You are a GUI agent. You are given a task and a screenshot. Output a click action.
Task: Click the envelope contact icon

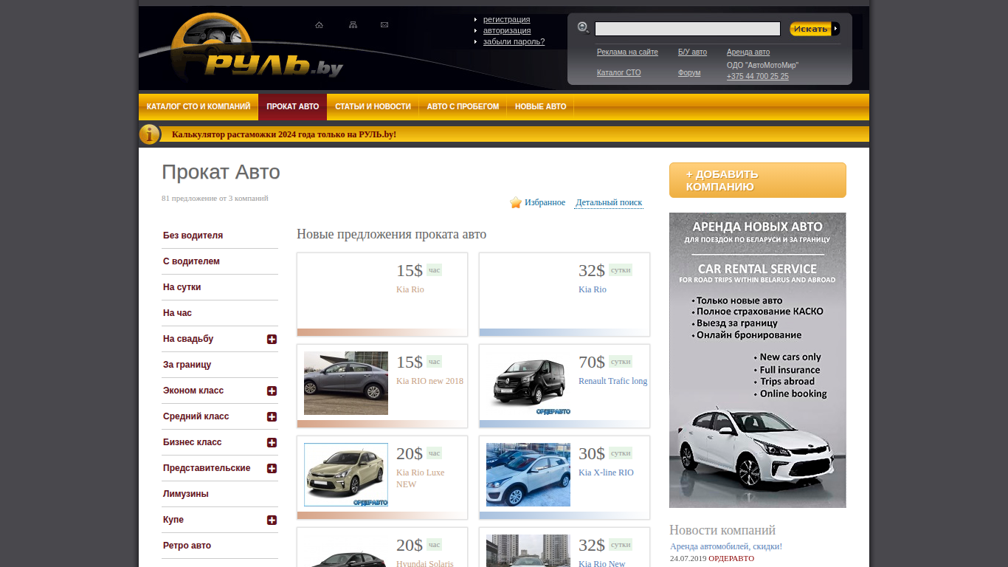[x=384, y=25]
